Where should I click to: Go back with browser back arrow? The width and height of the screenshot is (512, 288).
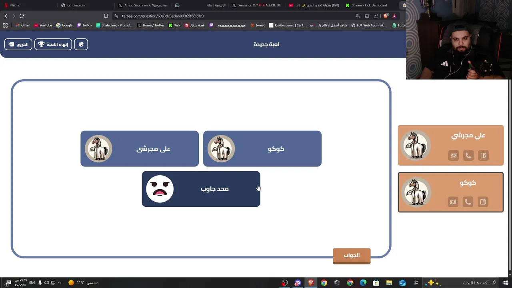click(x=6, y=16)
